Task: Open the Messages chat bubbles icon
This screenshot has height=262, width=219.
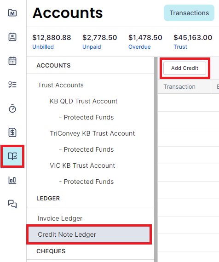Action: pyautogui.click(x=12, y=204)
